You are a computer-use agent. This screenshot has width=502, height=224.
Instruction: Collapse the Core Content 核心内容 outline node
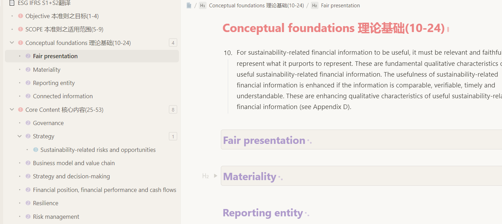[x=12, y=110]
